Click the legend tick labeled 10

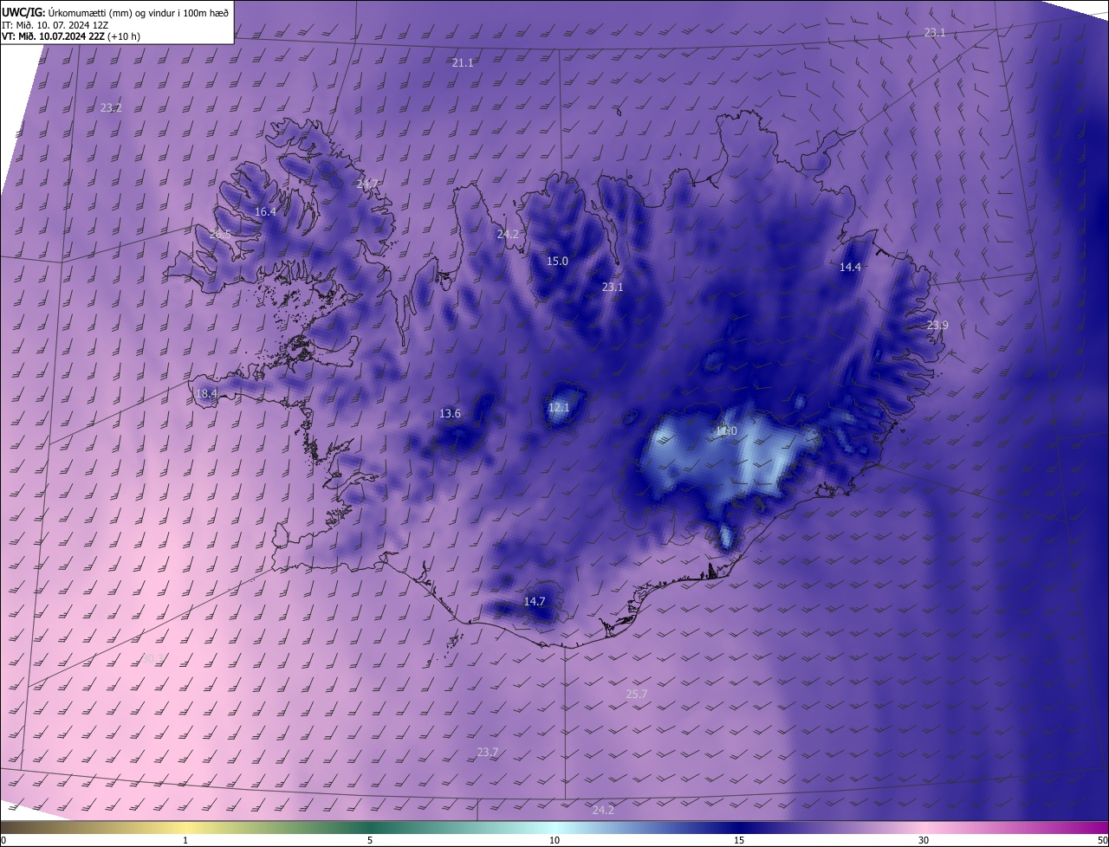[x=554, y=840]
